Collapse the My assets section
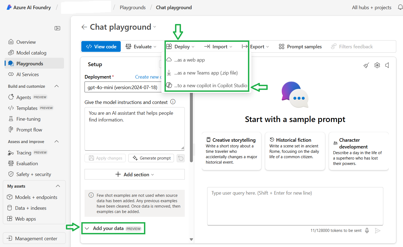Image resolution: width=403 pixels, height=247 pixels. (x=58, y=186)
